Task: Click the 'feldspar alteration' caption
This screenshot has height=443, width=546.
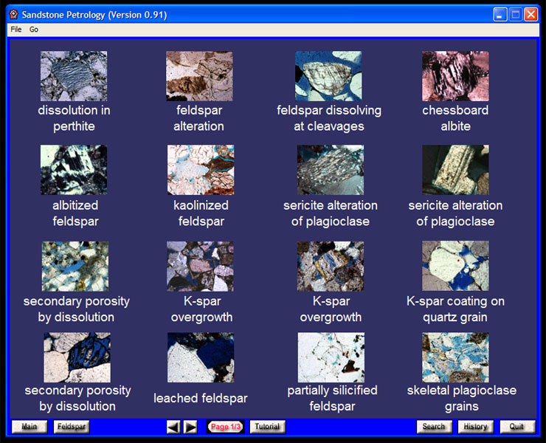Action: point(198,118)
